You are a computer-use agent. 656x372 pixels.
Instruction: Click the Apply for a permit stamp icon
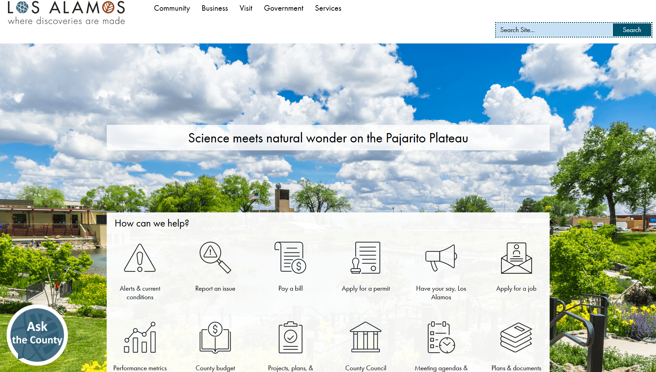pyautogui.click(x=366, y=258)
